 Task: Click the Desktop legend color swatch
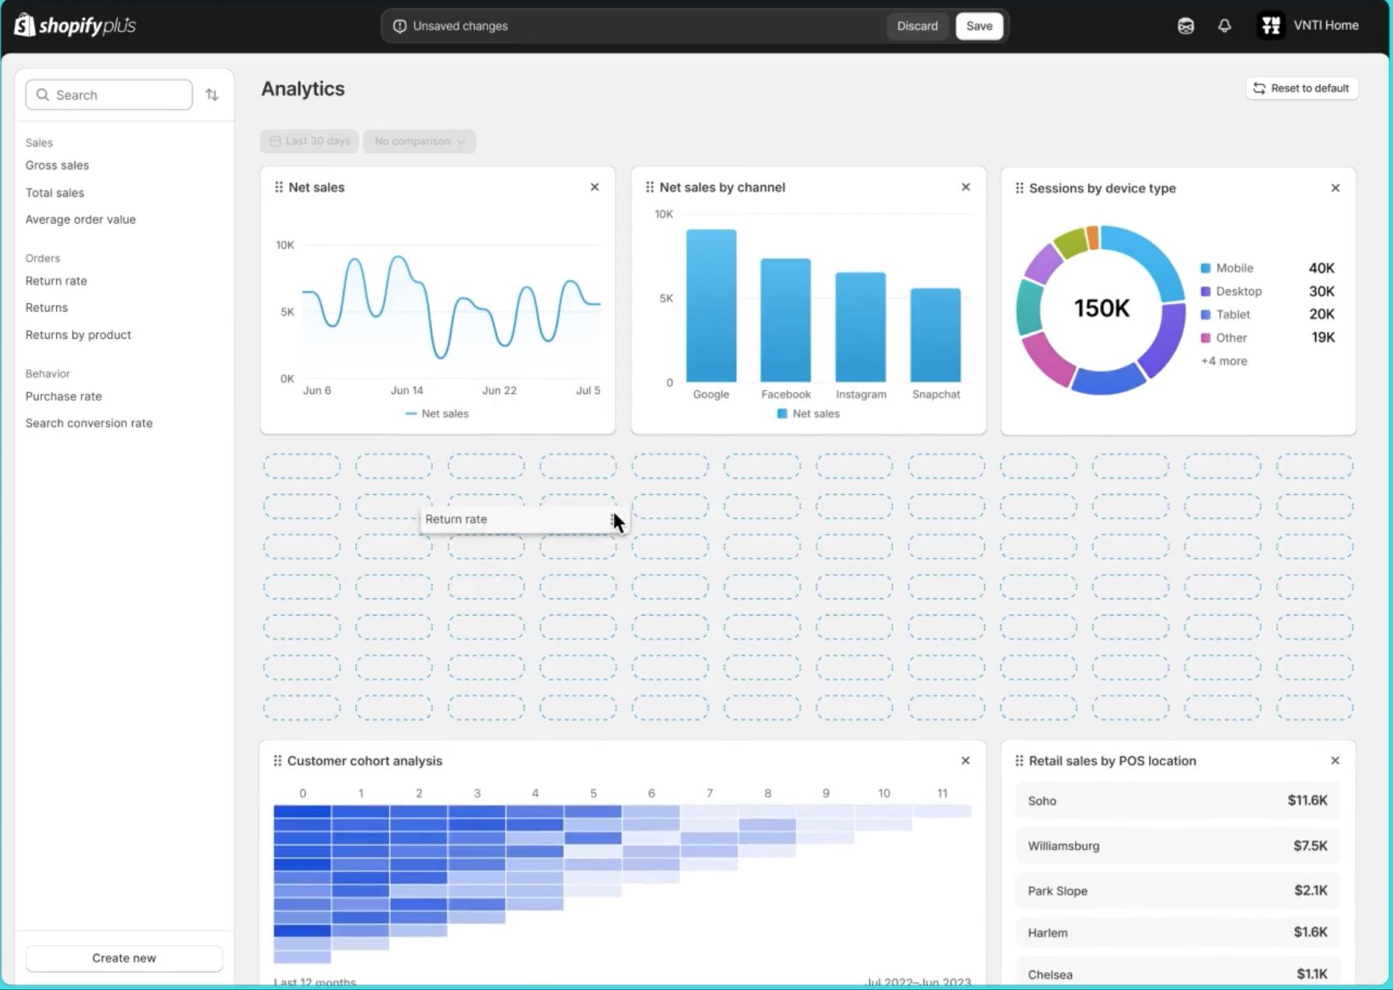1206,291
